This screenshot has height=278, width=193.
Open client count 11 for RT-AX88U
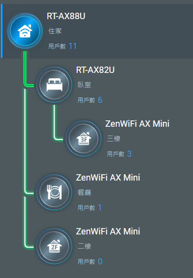coord(72,46)
